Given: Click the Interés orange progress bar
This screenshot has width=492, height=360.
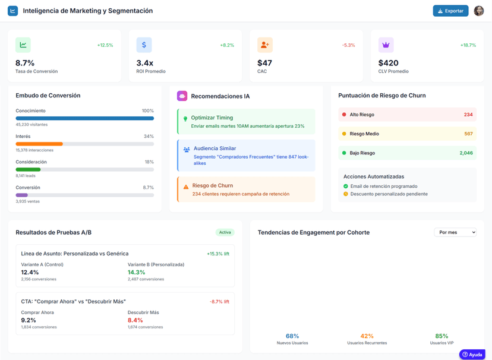Looking at the screenshot, I should [85, 144].
